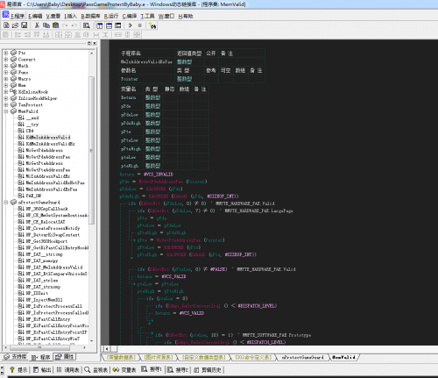
Task: Click the lightbulb help icon in toolbar
Action: 152,25
